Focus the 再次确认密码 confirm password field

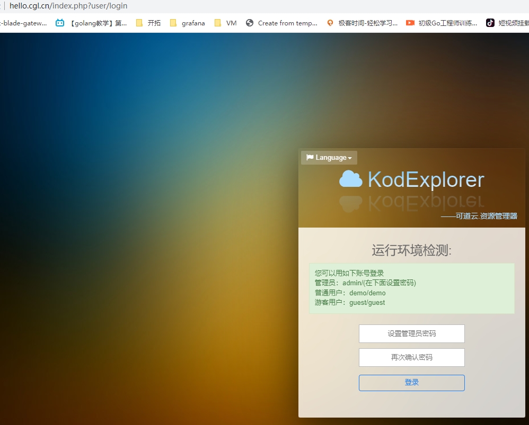411,357
